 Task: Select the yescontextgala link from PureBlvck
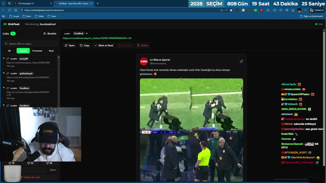click(29, 93)
